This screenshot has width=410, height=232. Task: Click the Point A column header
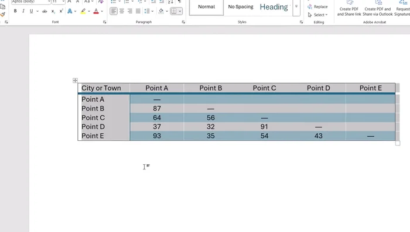(156, 88)
